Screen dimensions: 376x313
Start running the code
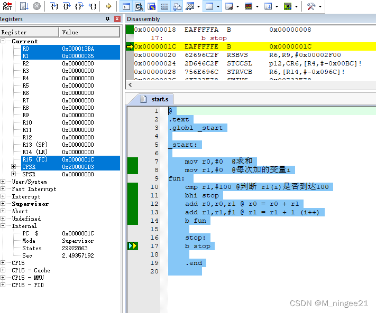[x=24, y=6]
